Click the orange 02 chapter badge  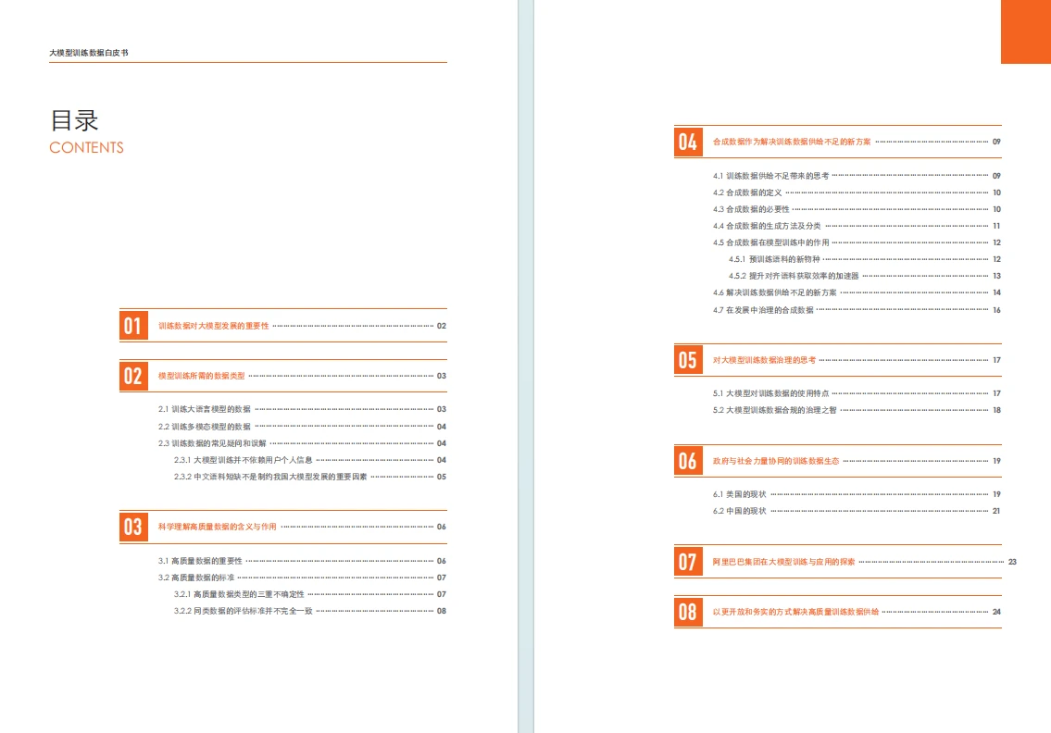point(133,376)
